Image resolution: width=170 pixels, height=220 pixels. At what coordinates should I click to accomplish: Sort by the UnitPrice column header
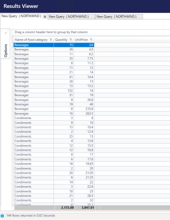click(81, 40)
